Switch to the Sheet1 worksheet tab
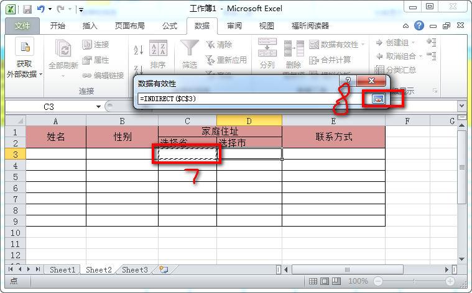 click(62, 270)
